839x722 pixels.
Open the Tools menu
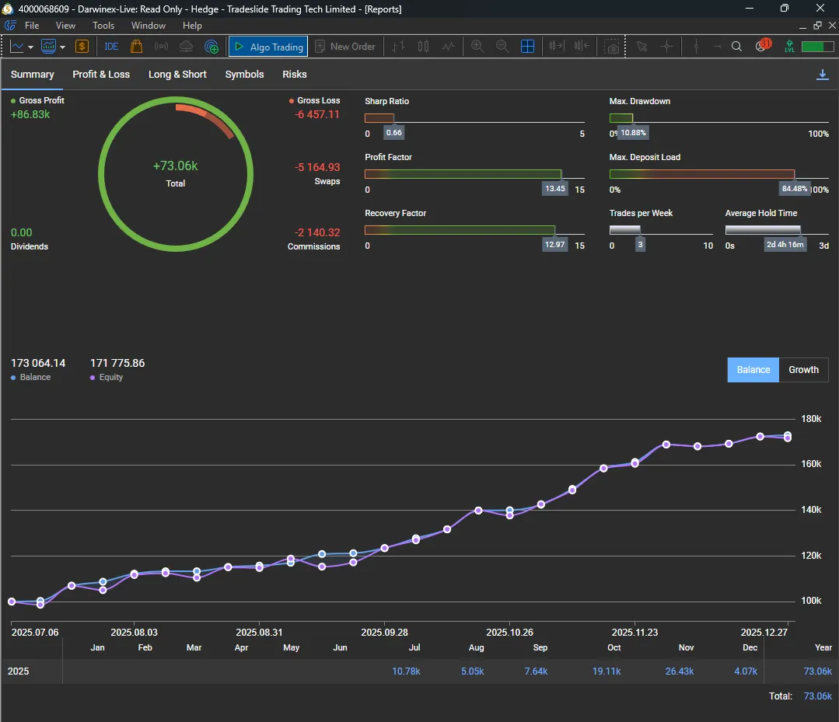pyautogui.click(x=103, y=26)
